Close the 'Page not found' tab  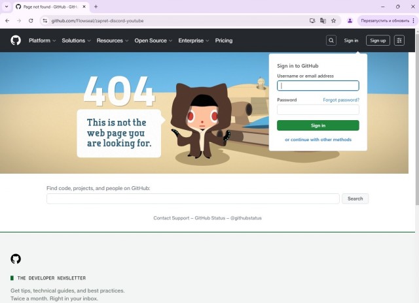(84, 7)
